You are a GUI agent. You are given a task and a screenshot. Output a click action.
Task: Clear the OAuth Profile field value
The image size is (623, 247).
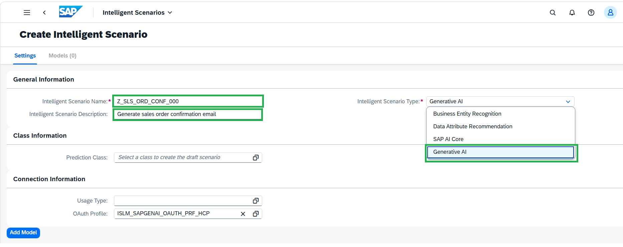click(243, 214)
